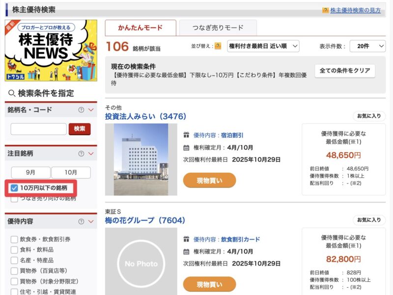
Task: Click the magnifier icon beside 検索条件を指定
Action: 12,93
